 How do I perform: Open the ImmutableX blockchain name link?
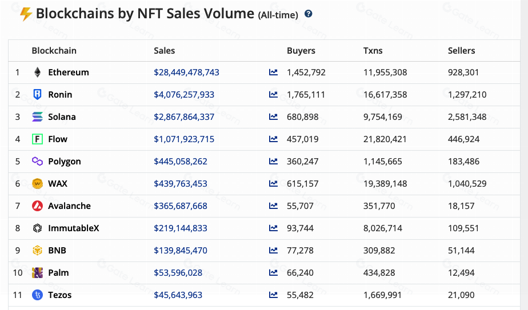(x=73, y=228)
